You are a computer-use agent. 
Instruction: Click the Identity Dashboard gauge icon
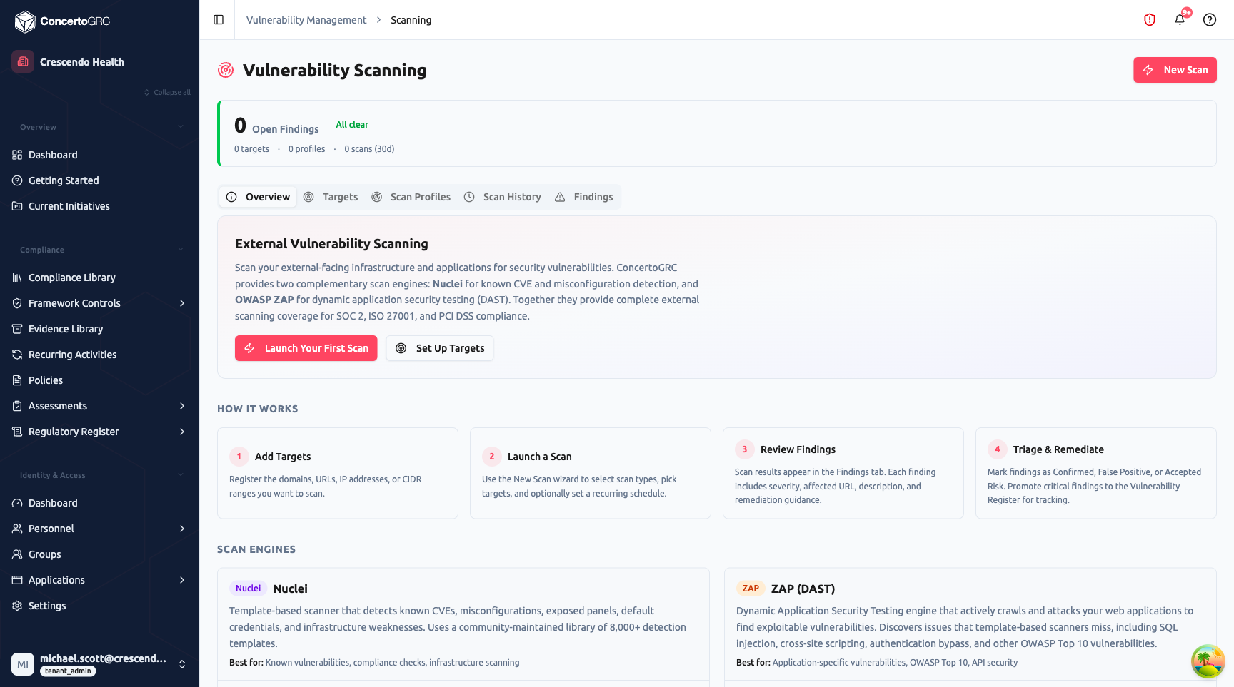click(17, 503)
